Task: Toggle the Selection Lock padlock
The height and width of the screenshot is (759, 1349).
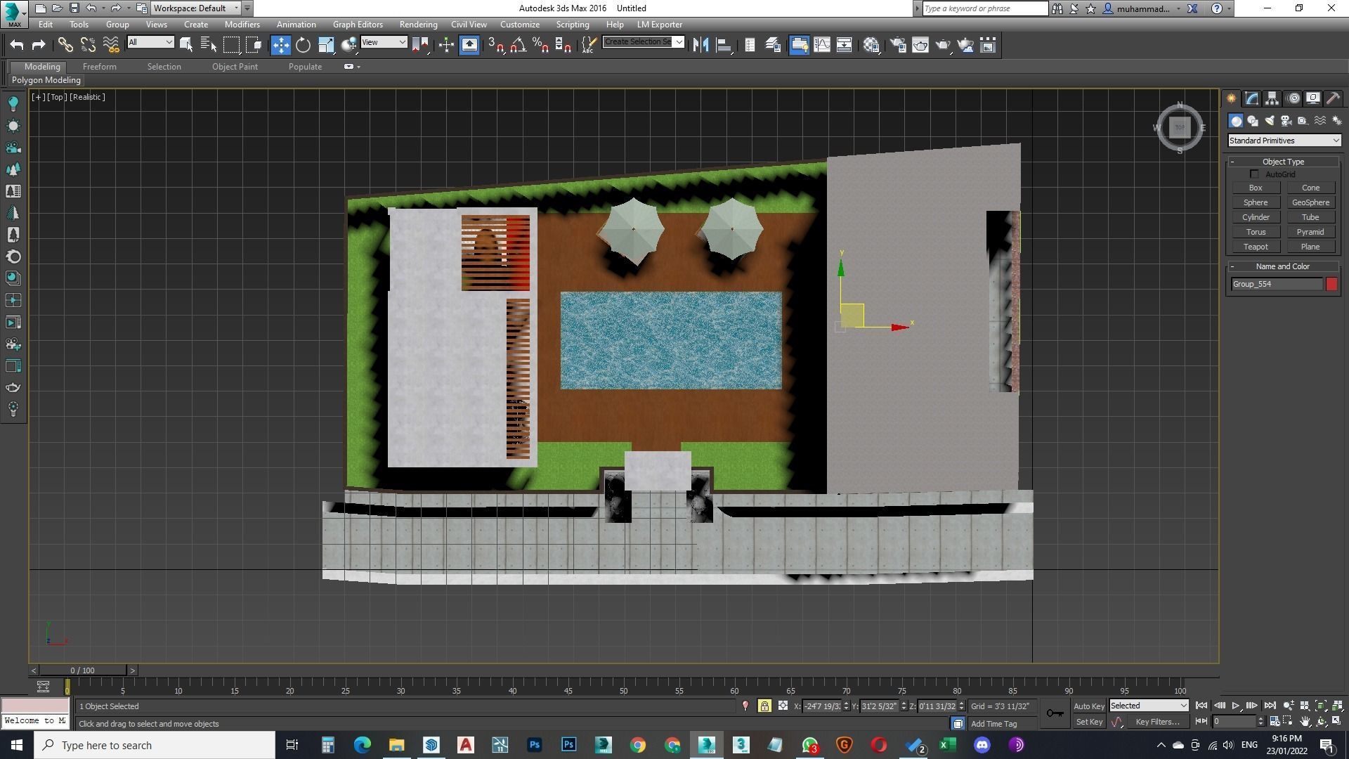Action: pyautogui.click(x=764, y=706)
